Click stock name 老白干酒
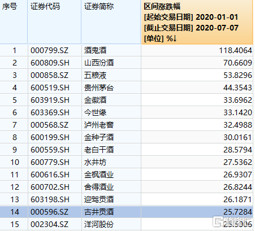 (99, 150)
